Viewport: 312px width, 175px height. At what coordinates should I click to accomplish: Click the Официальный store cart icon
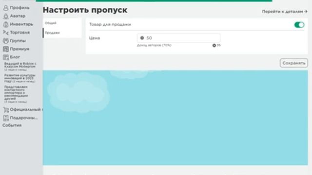click(6, 110)
